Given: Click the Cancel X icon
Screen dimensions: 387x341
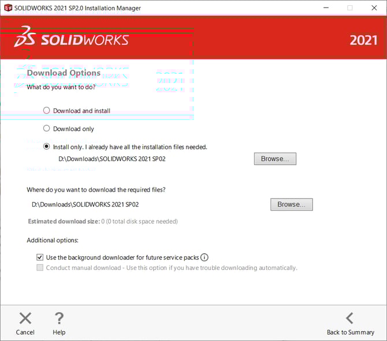Looking at the screenshot, I should click(x=25, y=318).
